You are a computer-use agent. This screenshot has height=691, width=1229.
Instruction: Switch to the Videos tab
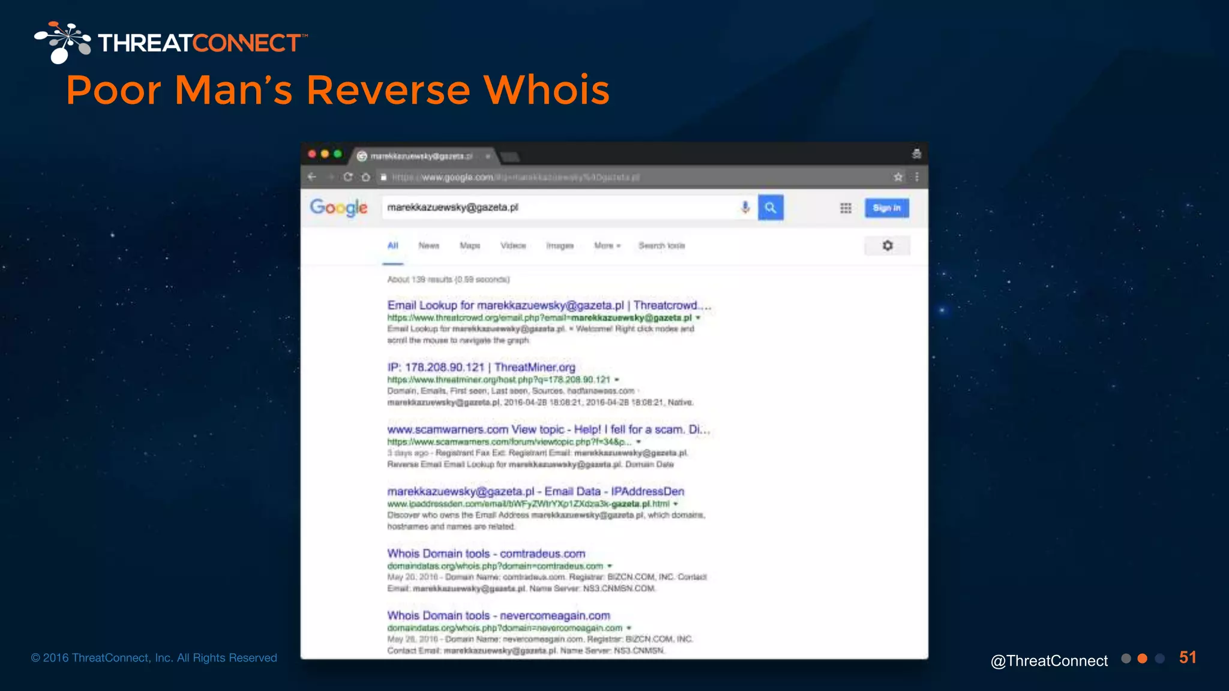pos(513,245)
